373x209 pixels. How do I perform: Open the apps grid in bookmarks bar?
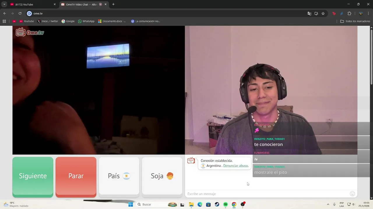tap(4, 21)
